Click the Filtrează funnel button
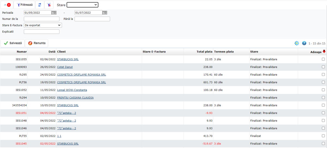The height and width of the screenshot is (148, 327). click(x=25, y=5)
